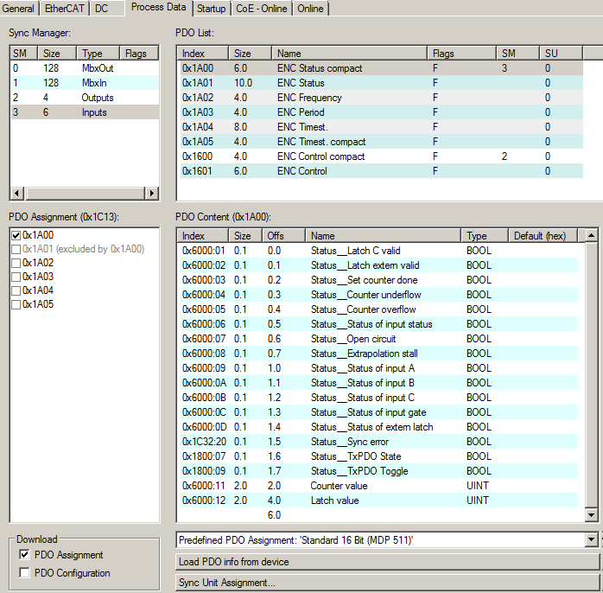Toggle the 0x1A00 PDO assignment checkbox
Screen dimensions: 603x593
point(16,235)
